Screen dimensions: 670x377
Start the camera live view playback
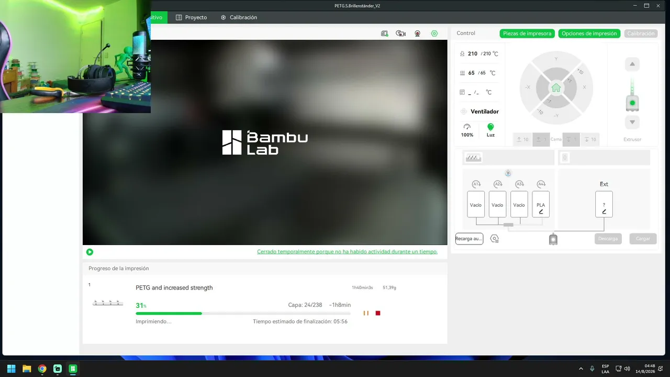tap(90, 252)
